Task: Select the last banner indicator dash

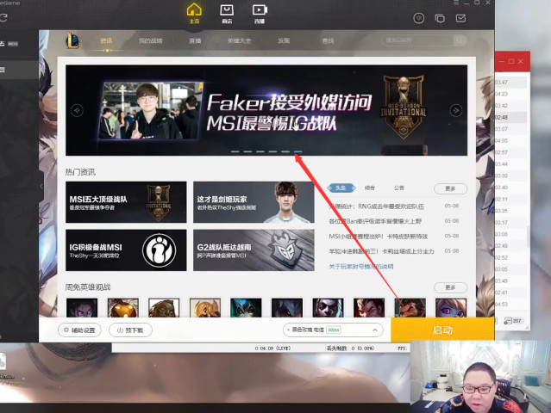Action: [297, 151]
